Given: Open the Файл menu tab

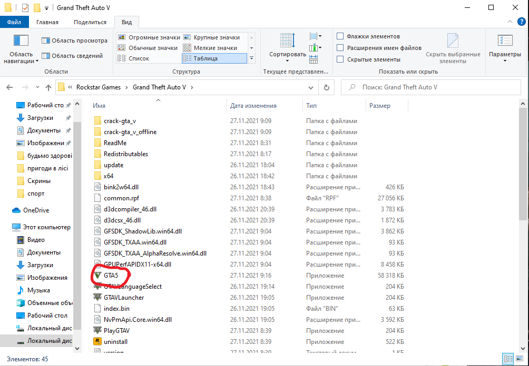Looking at the screenshot, I should (14, 22).
